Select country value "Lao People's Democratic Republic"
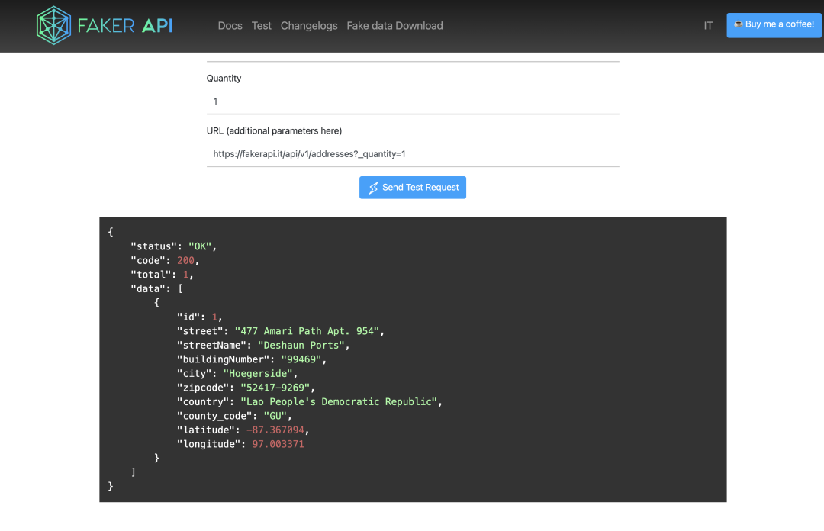The width and height of the screenshot is (824, 531). click(339, 402)
